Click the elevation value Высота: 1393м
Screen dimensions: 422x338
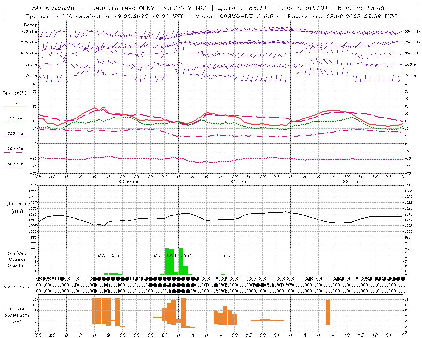(362, 8)
